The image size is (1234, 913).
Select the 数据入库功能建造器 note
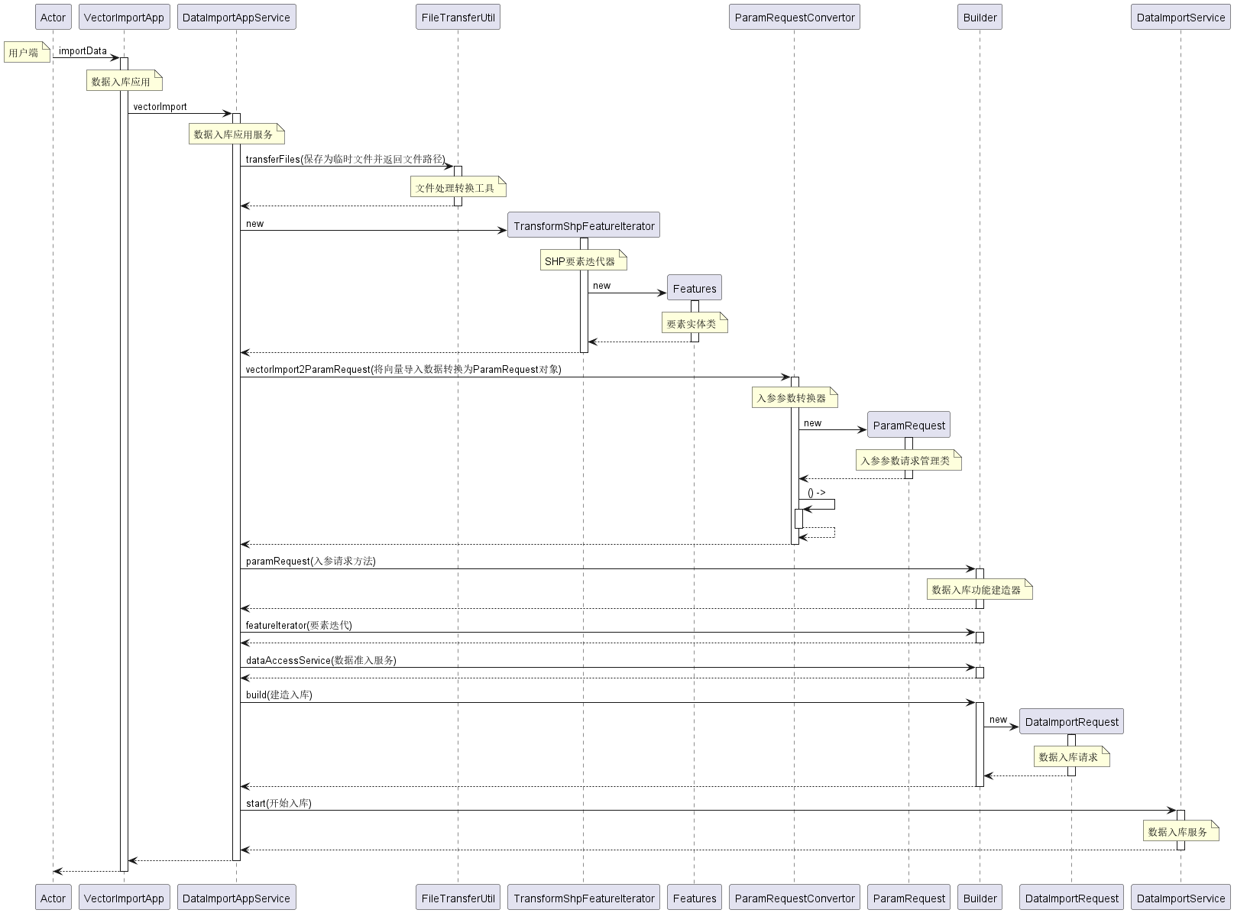978,590
